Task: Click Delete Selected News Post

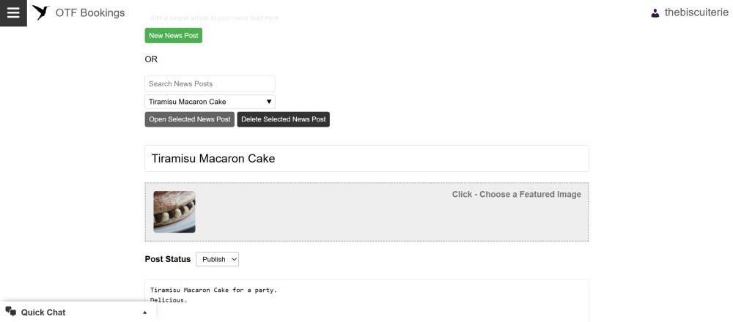Action: [x=283, y=119]
